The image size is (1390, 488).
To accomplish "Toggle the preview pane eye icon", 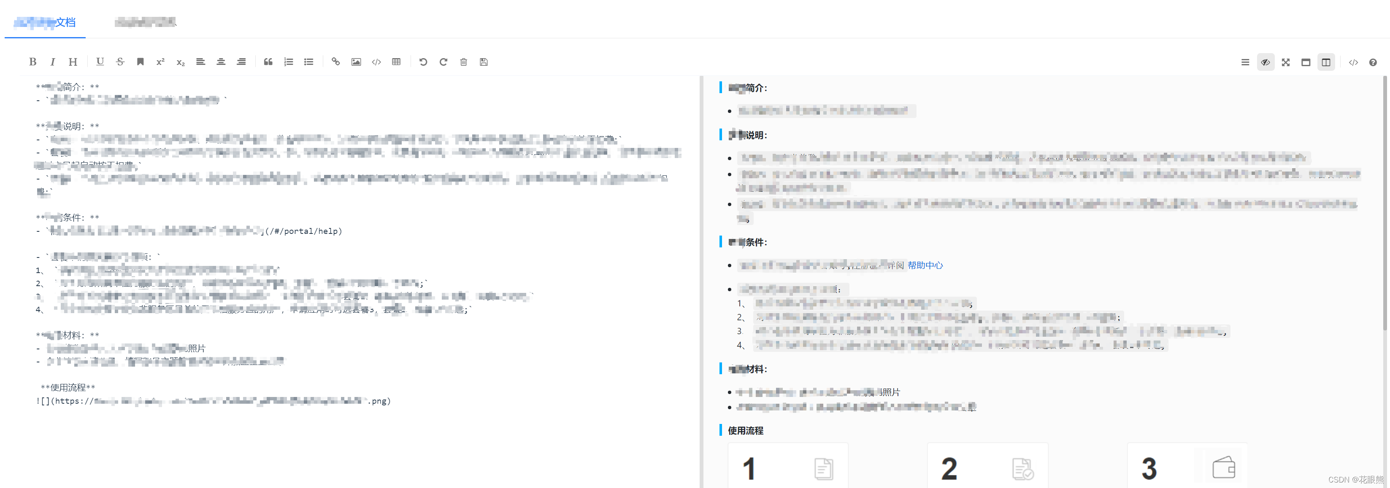I will tap(1266, 62).
